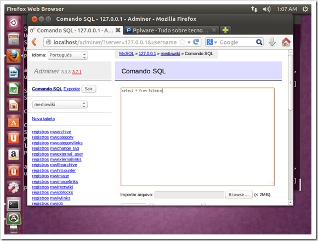Open the mwexternallinks table link

tap(66, 159)
